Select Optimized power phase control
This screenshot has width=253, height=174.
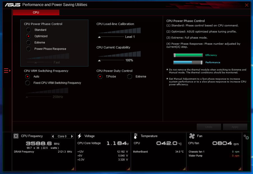(29, 36)
